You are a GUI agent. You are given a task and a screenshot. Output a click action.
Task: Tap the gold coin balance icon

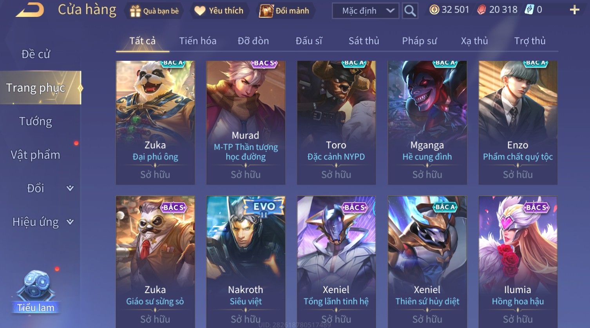tap(434, 10)
